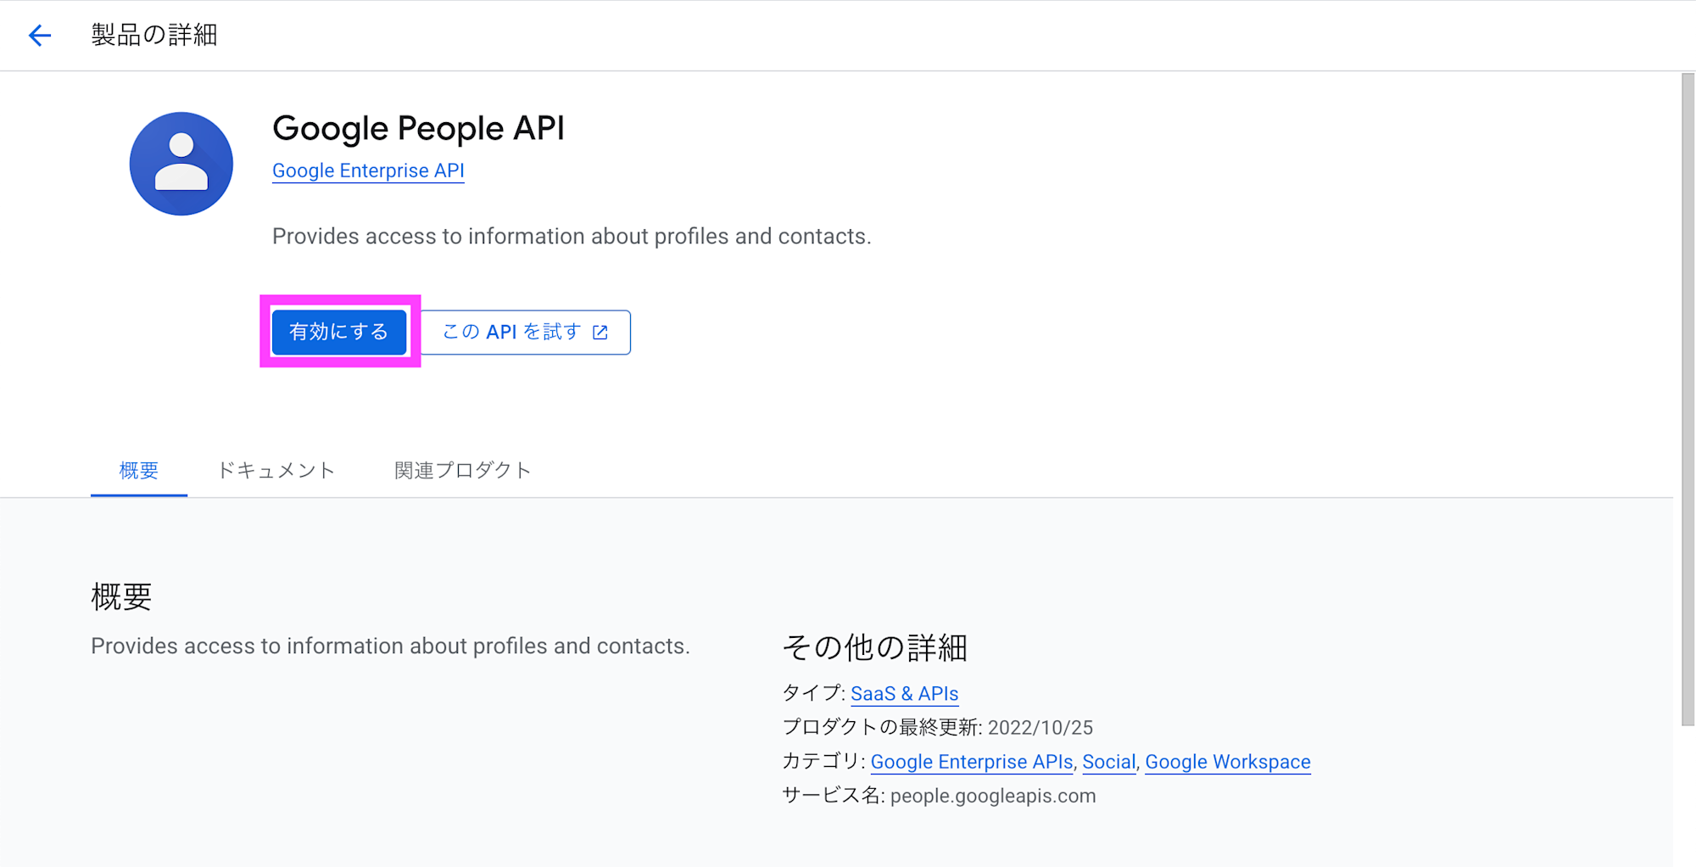Click the Google People API logo icon
The height and width of the screenshot is (867, 1696).
click(181, 164)
